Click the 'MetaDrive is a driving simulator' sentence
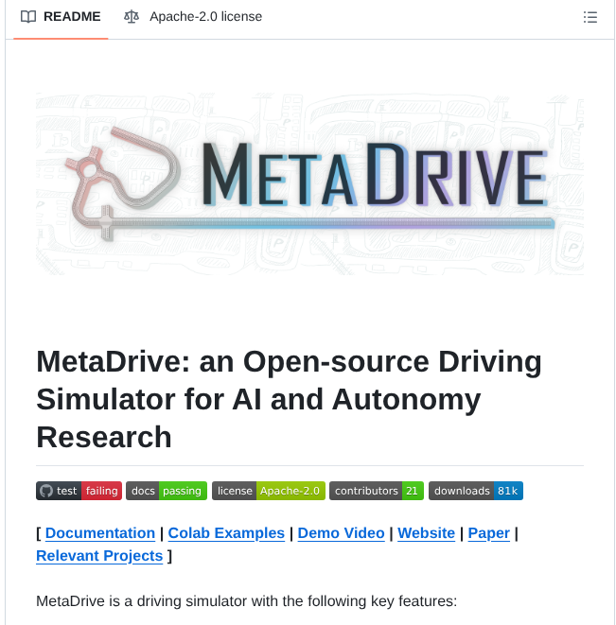 (246, 601)
